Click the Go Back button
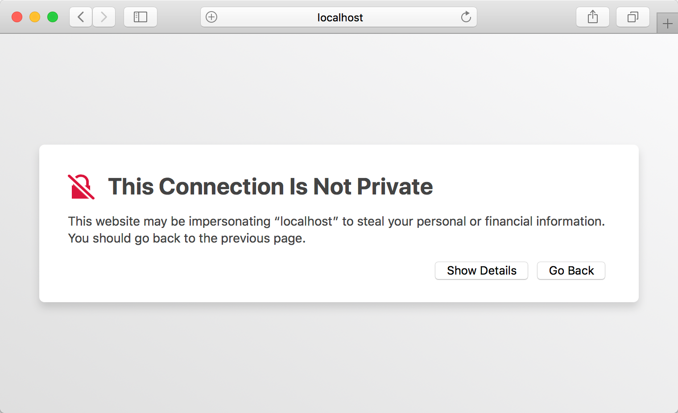678x413 pixels. click(571, 271)
